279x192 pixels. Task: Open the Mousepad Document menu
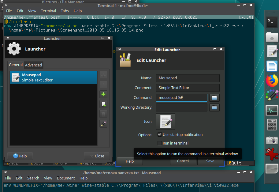click(66, 178)
